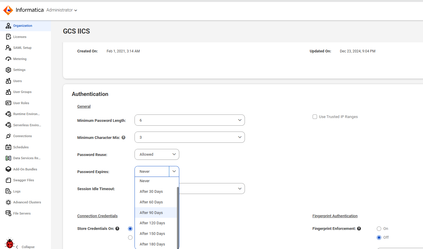The image size is (423, 249).
Task: Click the Store Credentials On help icon
Action: [x=117, y=229]
